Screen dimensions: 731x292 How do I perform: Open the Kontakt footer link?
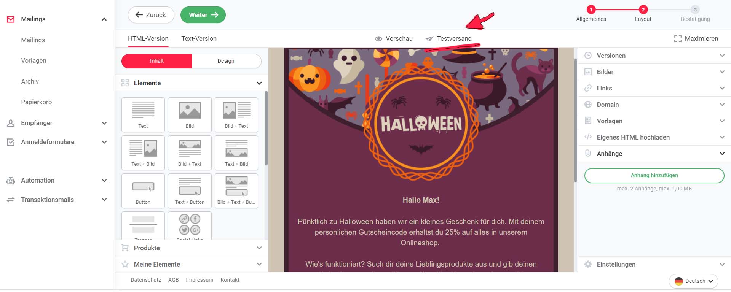pyautogui.click(x=230, y=280)
